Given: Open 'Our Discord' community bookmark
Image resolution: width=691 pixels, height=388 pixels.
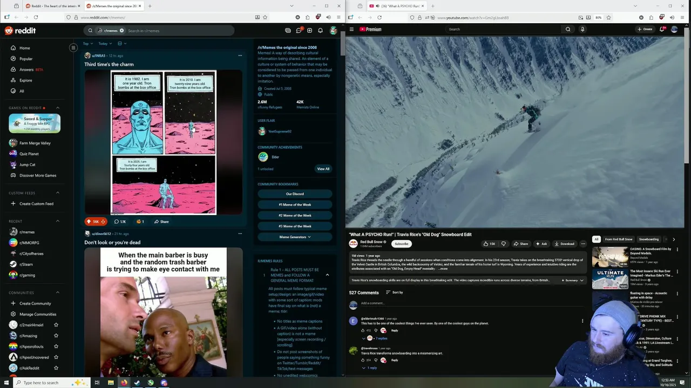Looking at the screenshot, I should pos(295,194).
